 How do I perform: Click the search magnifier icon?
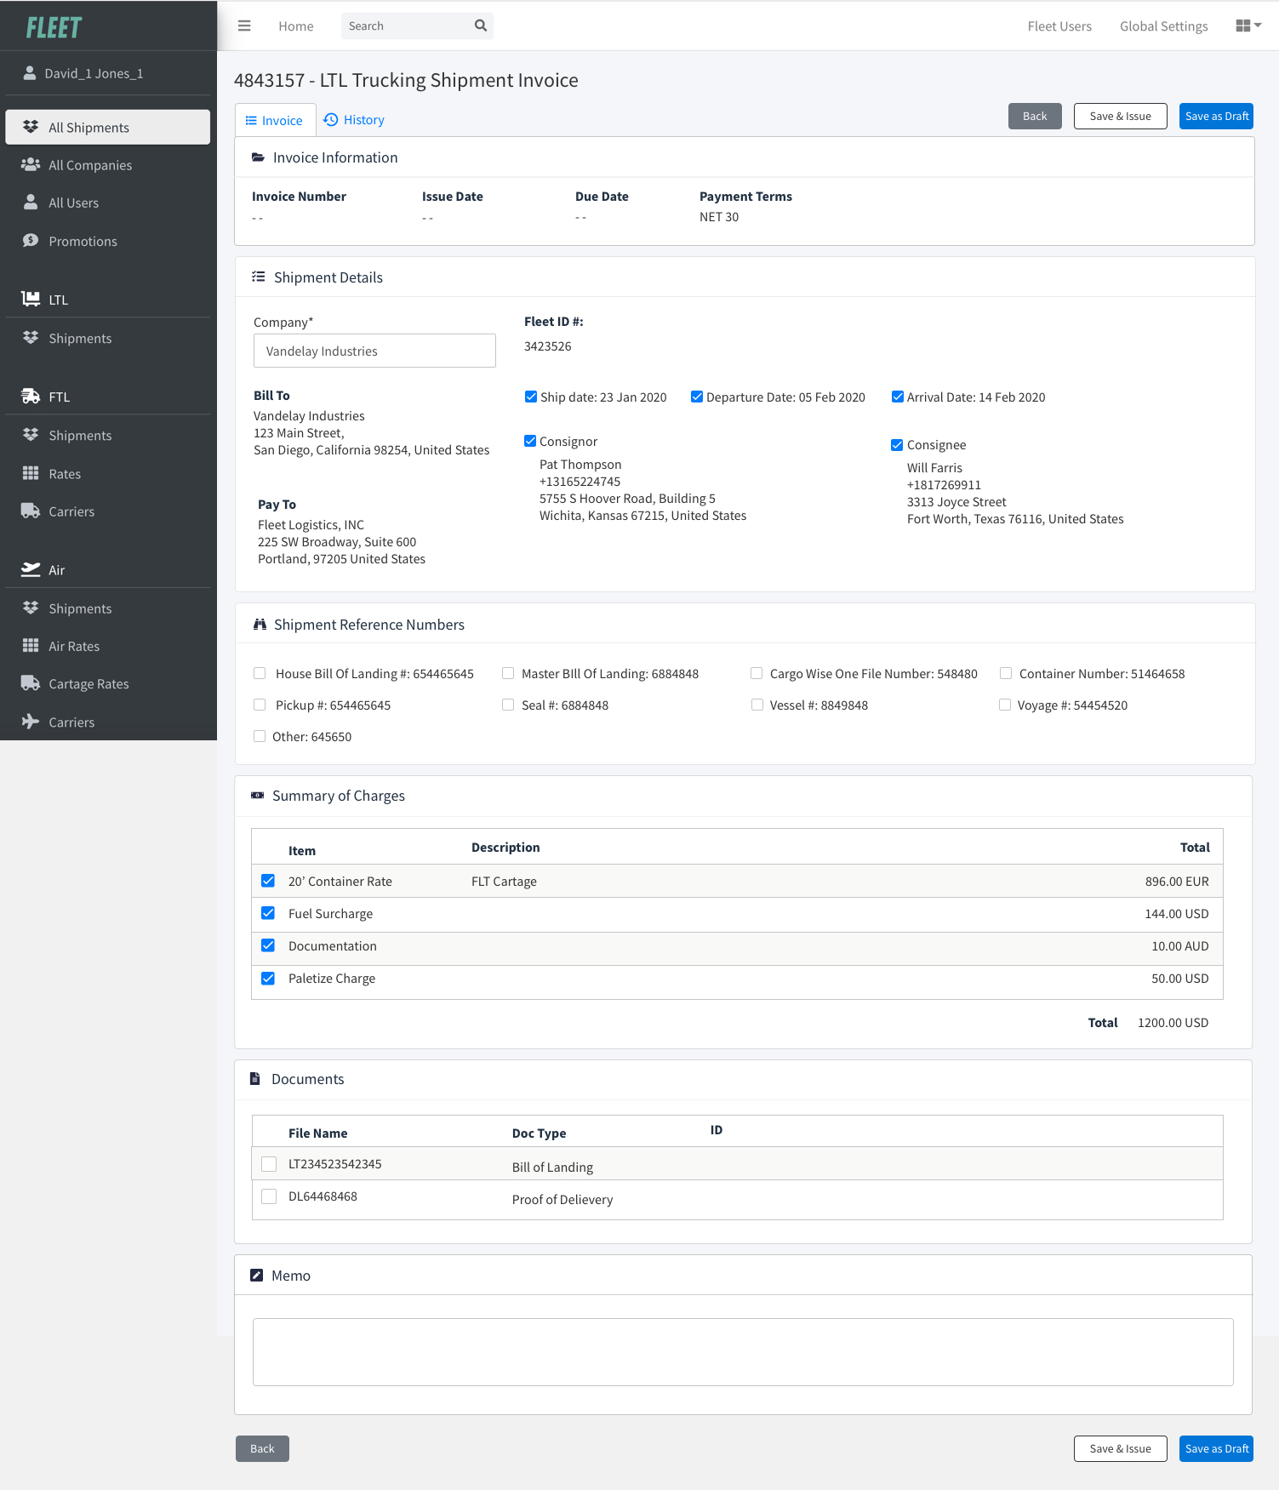481,26
